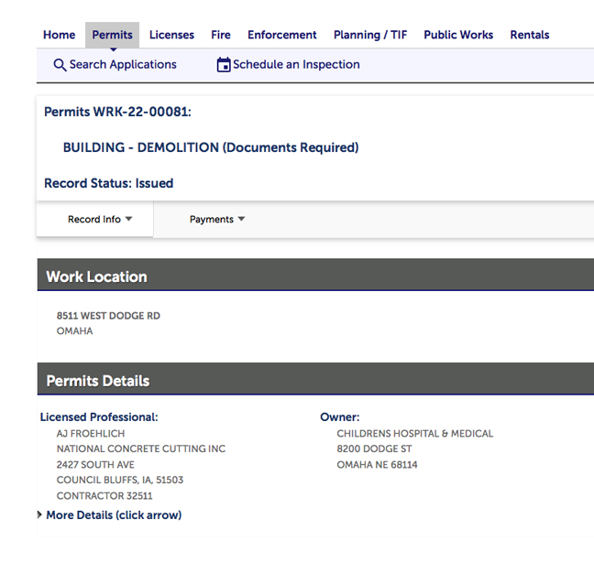The image size is (594, 573).
Task: Click the Record Status: Issued text
Action: coord(109,183)
